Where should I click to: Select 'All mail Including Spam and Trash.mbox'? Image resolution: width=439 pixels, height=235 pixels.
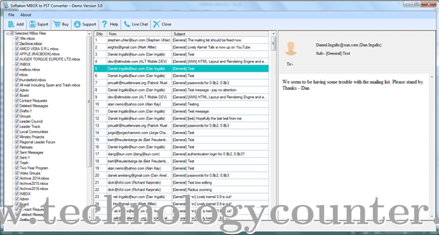tap(50, 85)
